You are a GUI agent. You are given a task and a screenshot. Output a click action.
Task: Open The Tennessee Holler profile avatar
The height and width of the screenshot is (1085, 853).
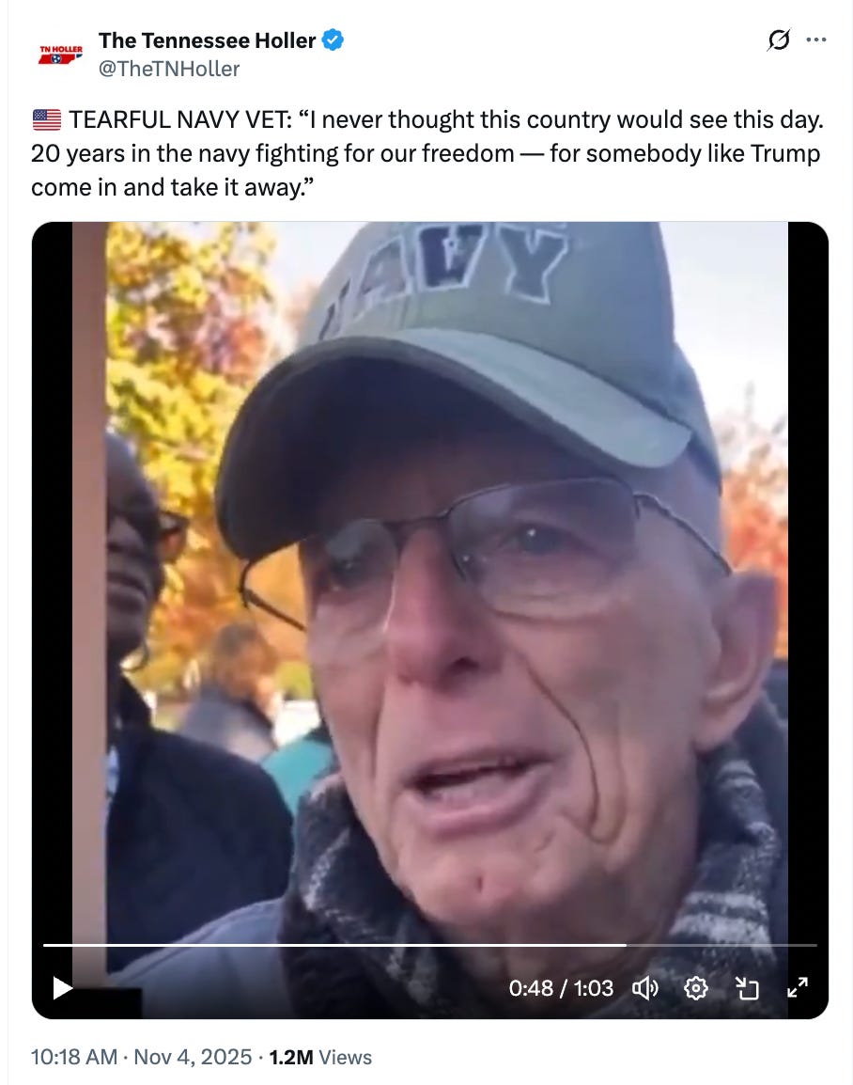(60, 54)
